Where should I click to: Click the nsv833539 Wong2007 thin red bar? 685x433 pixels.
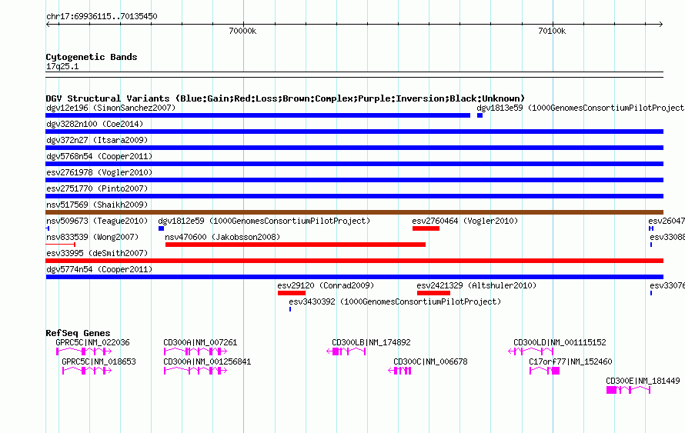(61, 245)
